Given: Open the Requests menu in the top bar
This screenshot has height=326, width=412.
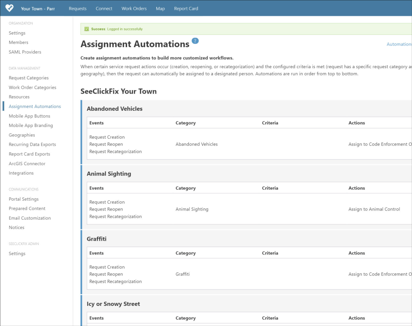Looking at the screenshot, I should click(77, 8).
